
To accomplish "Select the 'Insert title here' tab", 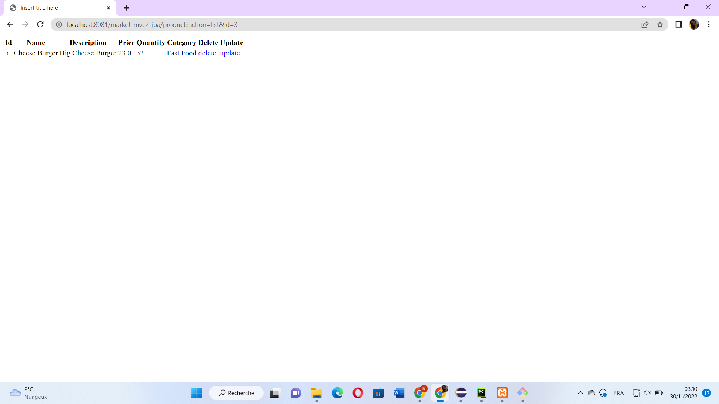I will click(56, 8).
